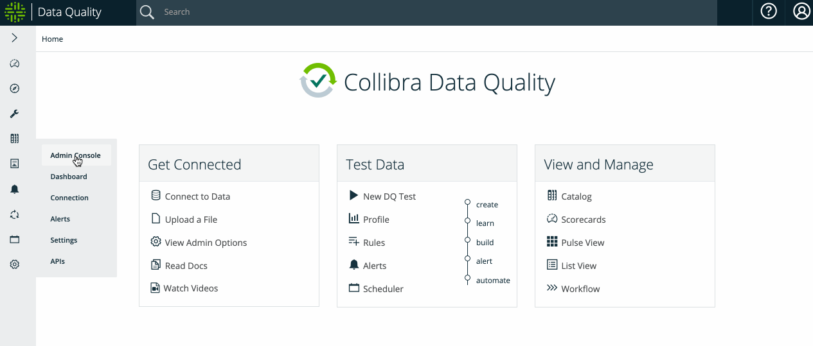
Task: Open the gear settings icon in sidebar
Action: point(14,264)
